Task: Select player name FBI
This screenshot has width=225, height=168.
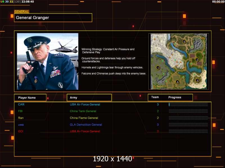Action: pos(20,111)
